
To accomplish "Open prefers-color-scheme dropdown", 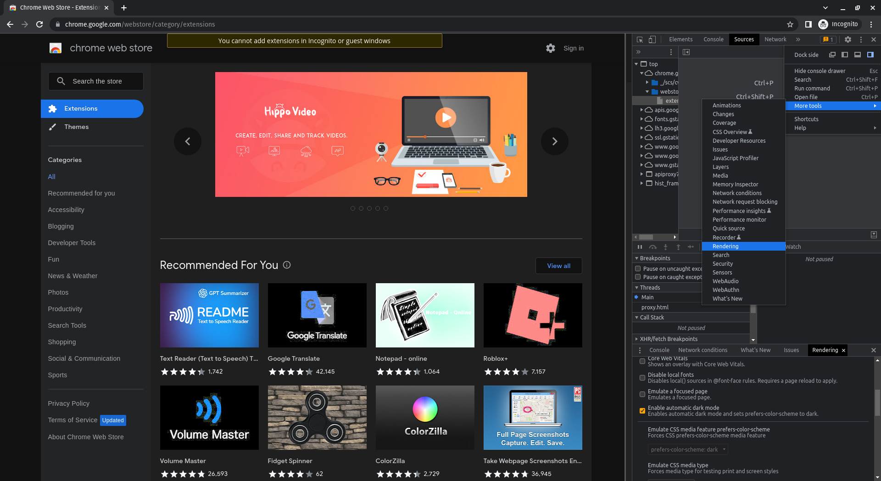I will 688,449.
